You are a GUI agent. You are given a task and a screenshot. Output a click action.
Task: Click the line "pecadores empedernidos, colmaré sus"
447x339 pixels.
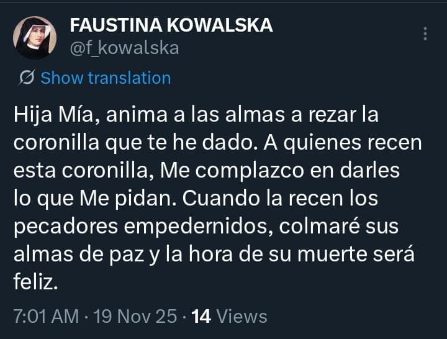(x=205, y=228)
